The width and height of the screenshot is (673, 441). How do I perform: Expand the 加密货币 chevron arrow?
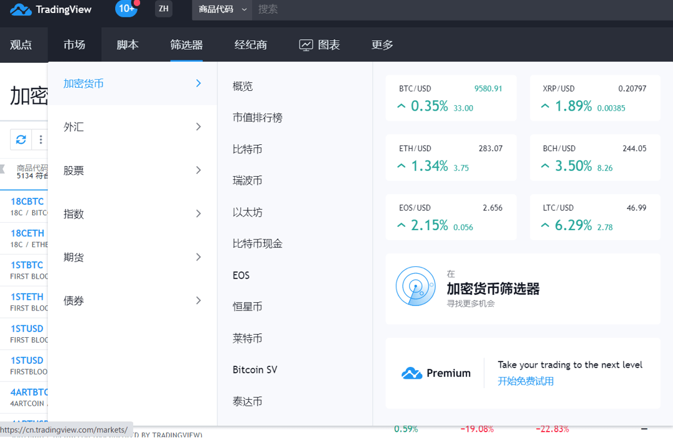pyautogui.click(x=199, y=83)
